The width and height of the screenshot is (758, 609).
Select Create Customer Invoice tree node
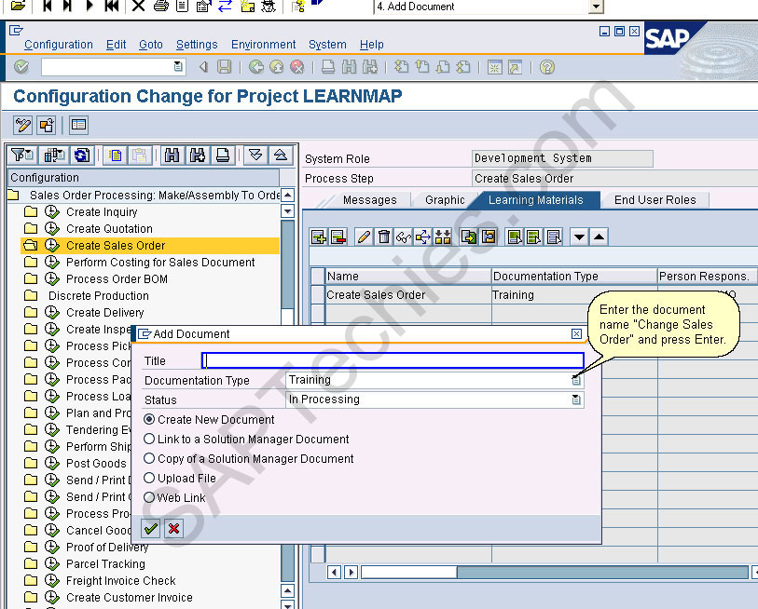[129, 598]
